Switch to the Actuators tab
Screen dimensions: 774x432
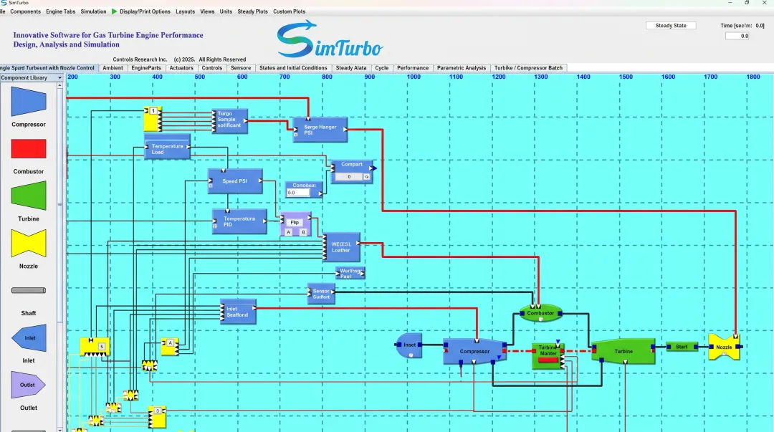[181, 67]
